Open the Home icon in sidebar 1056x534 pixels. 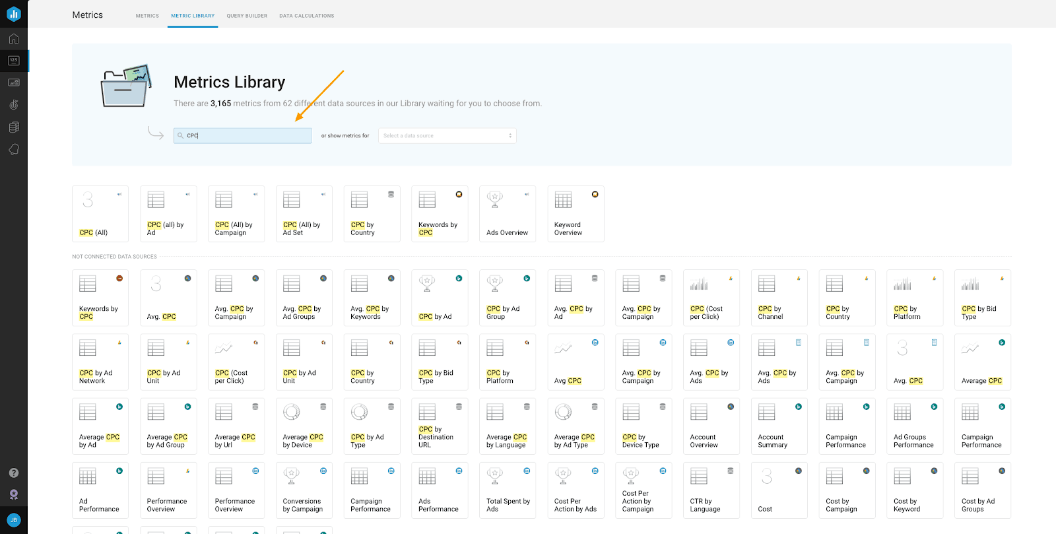coord(14,39)
